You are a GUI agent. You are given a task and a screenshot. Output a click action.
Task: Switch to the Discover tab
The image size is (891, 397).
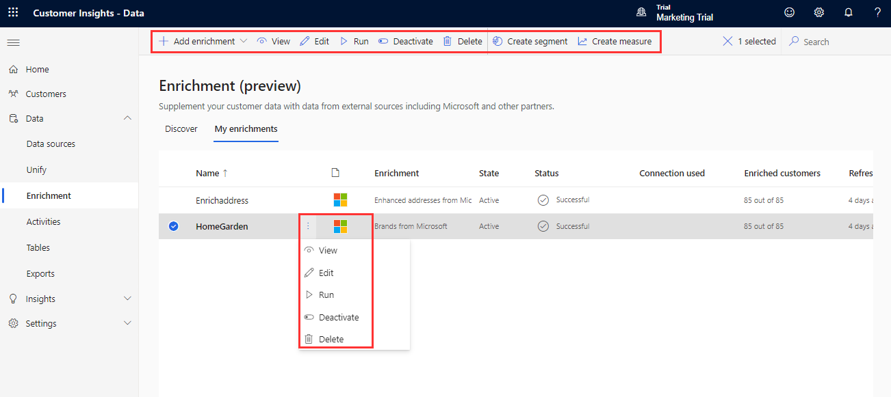click(181, 129)
